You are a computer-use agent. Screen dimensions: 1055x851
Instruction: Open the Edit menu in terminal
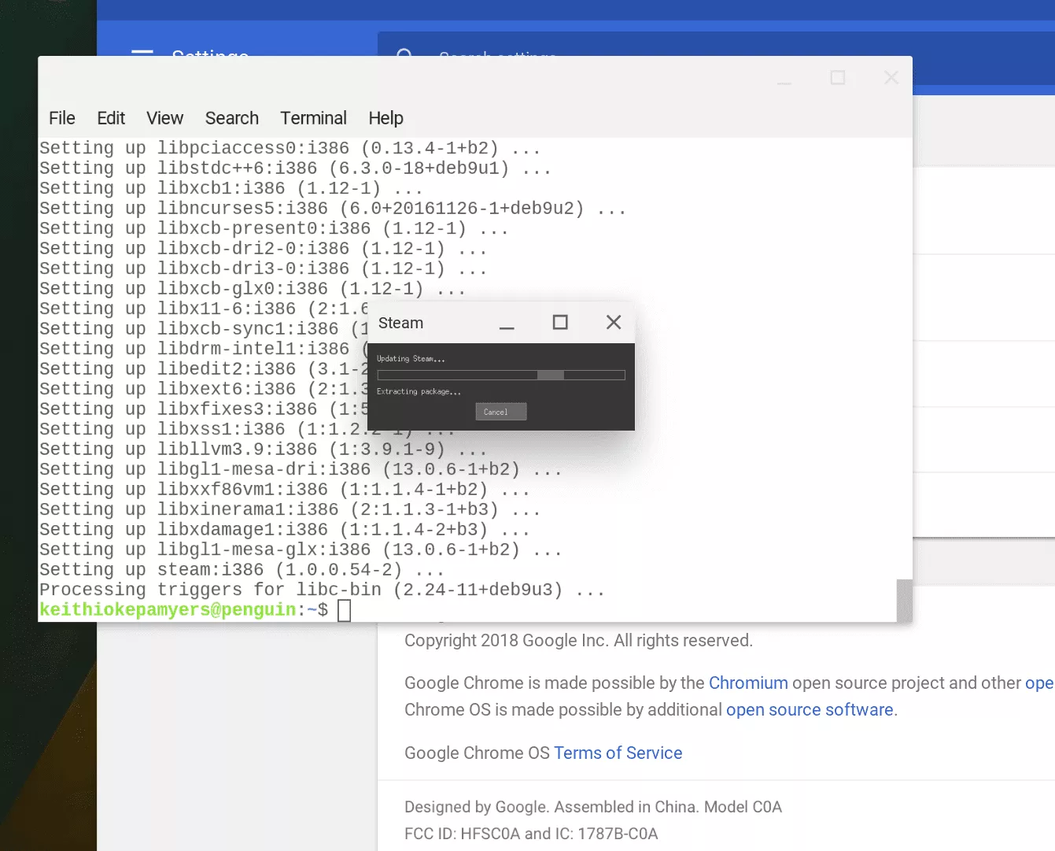pos(111,118)
